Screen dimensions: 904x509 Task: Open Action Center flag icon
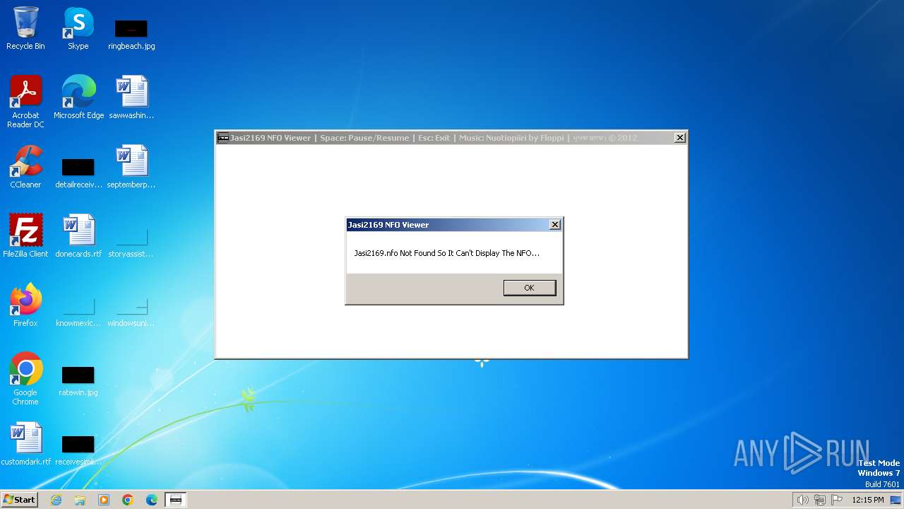coord(837,500)
